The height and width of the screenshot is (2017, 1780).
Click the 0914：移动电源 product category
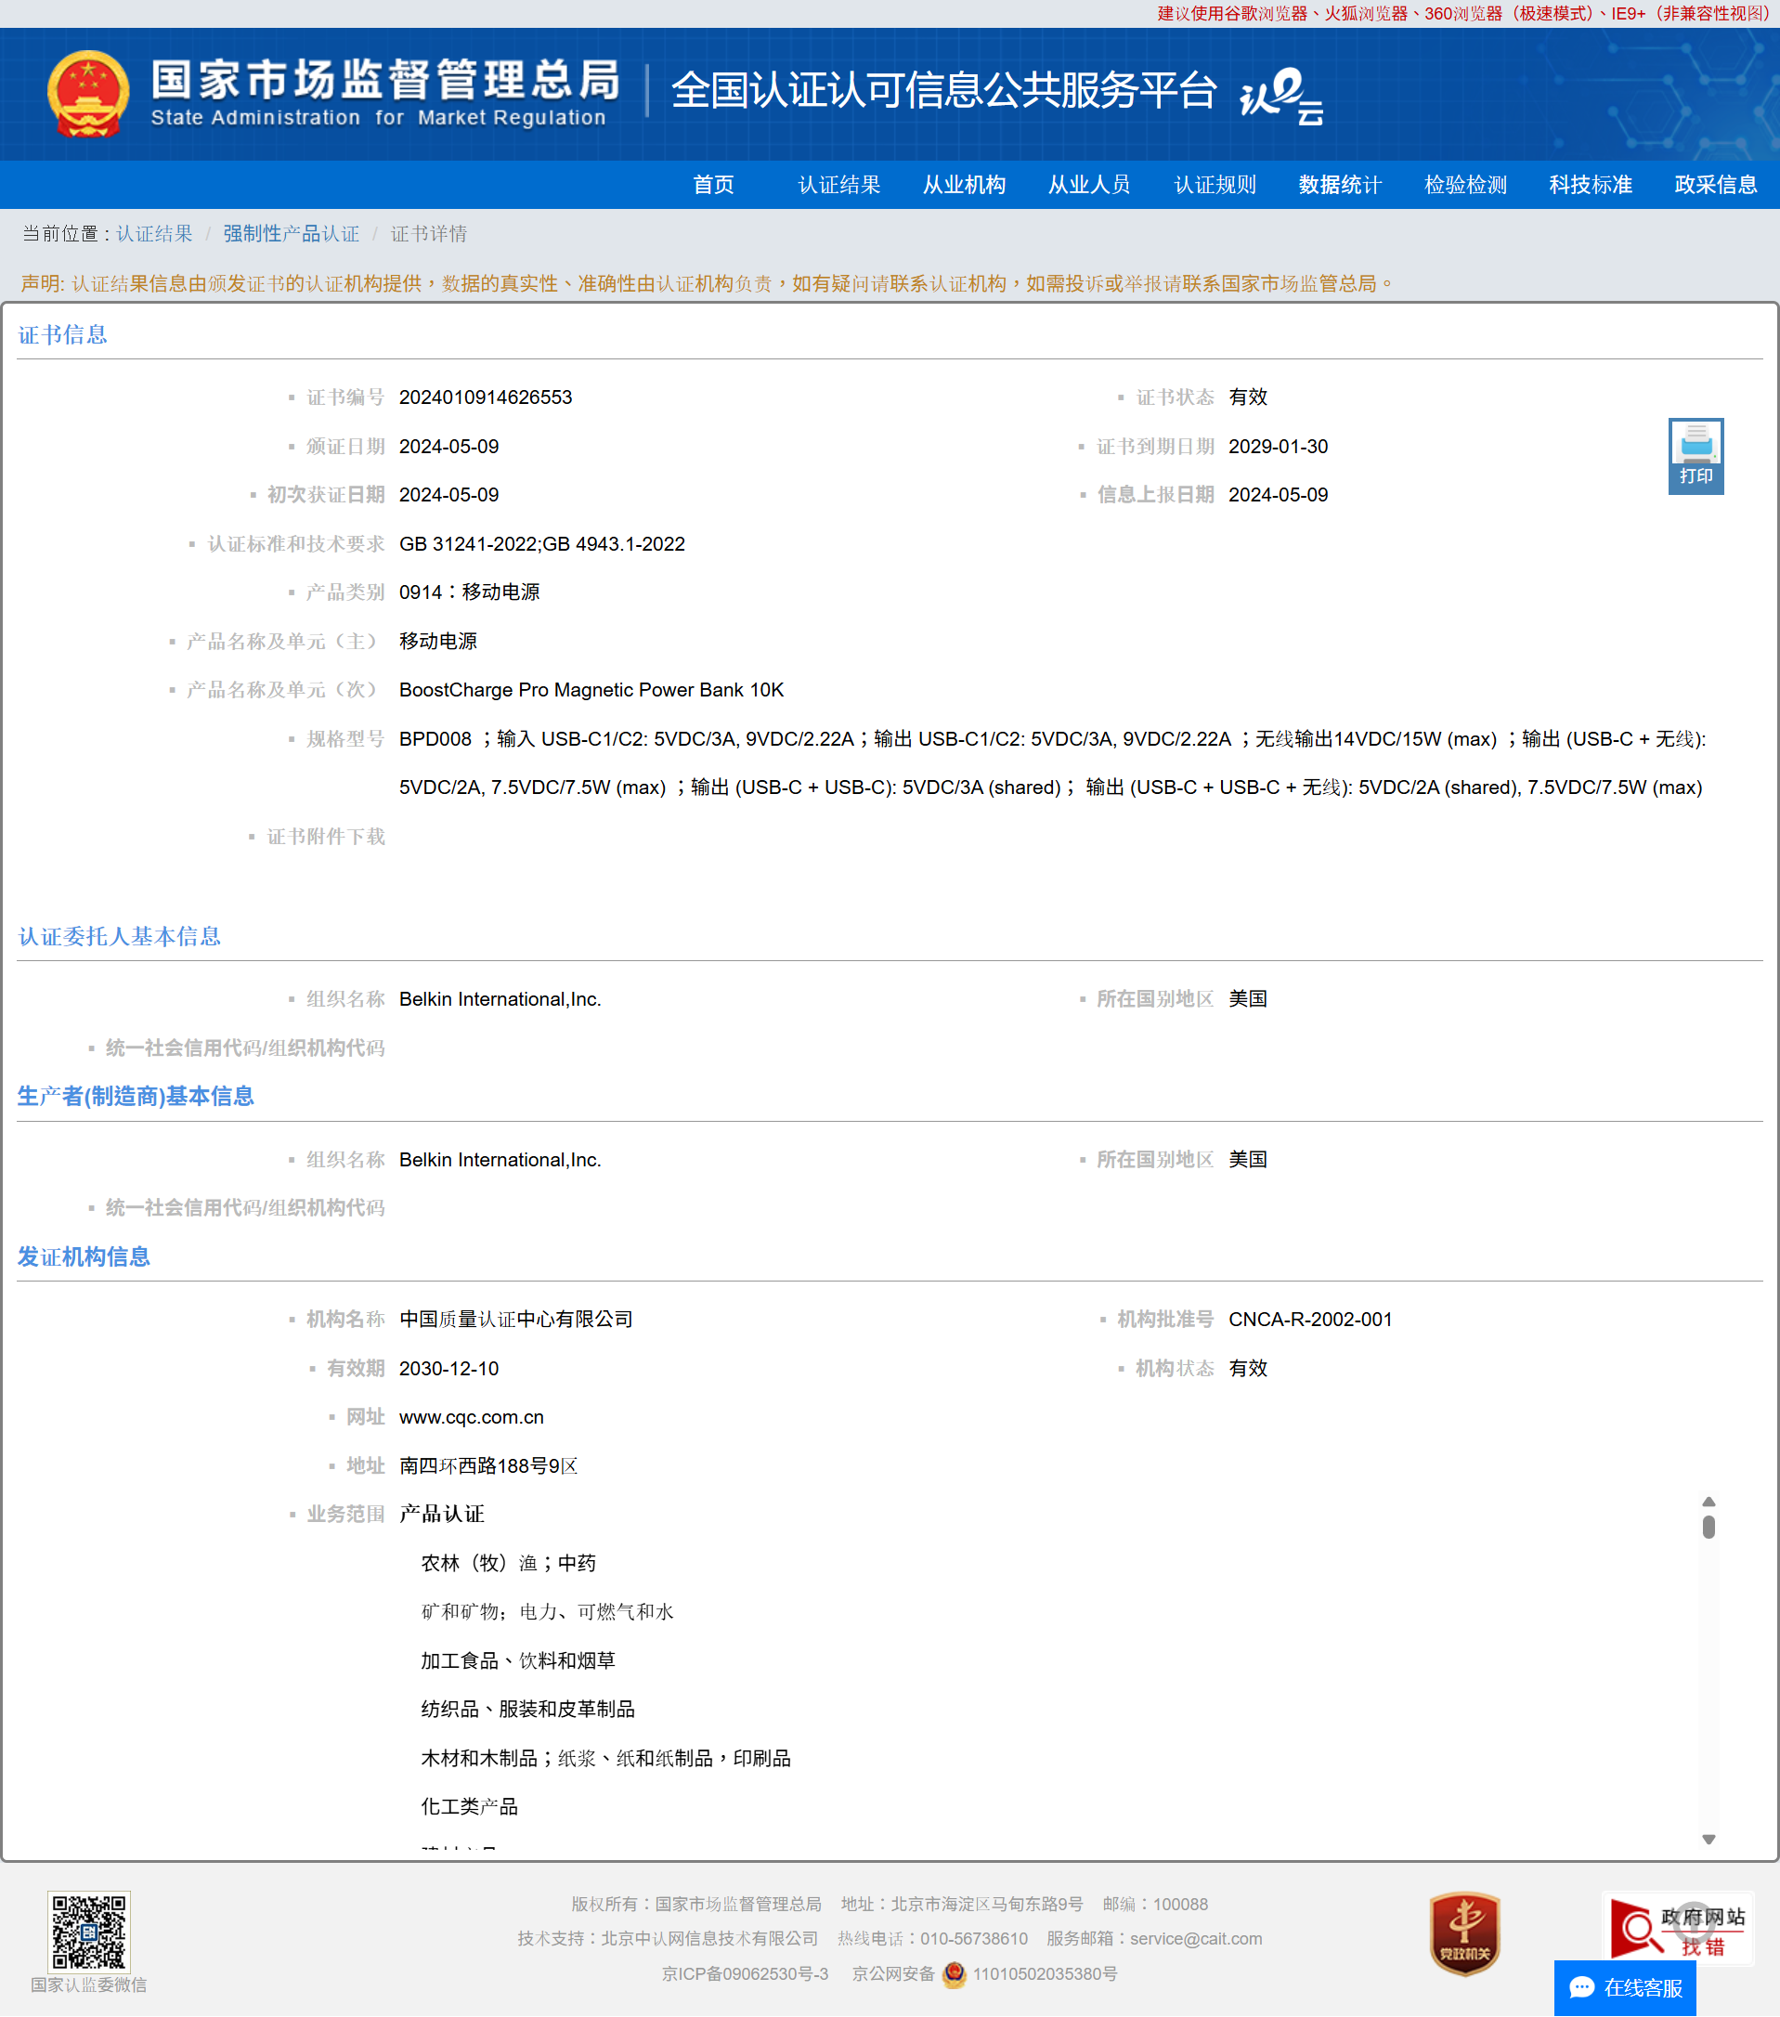(469, 592)
